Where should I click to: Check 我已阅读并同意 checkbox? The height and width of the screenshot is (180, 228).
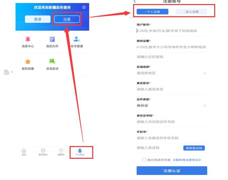click(144, 160)
